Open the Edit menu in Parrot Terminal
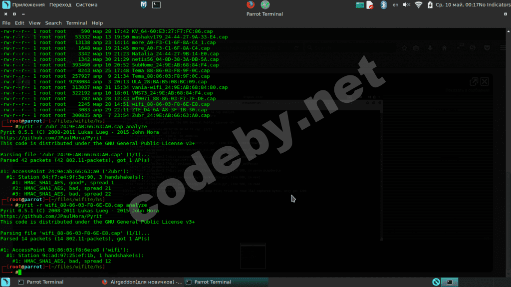Viewport: 511px width, 287px height. pyautogui.click(x=19, y=23)
